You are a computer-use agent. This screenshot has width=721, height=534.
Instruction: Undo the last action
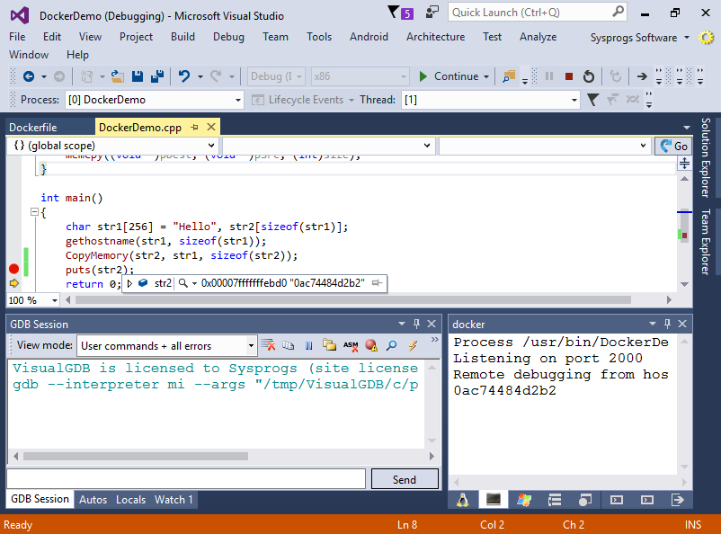click(184, 76)
